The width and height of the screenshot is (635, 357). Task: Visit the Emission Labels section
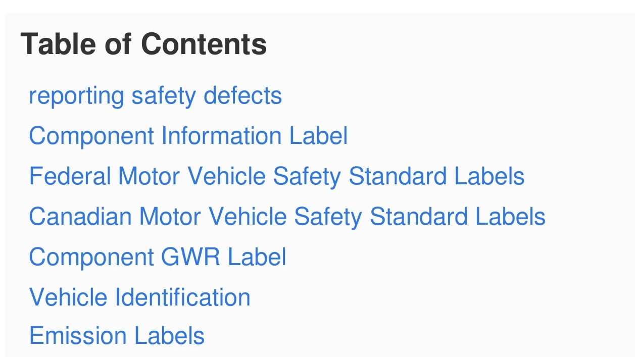point(117,336)
